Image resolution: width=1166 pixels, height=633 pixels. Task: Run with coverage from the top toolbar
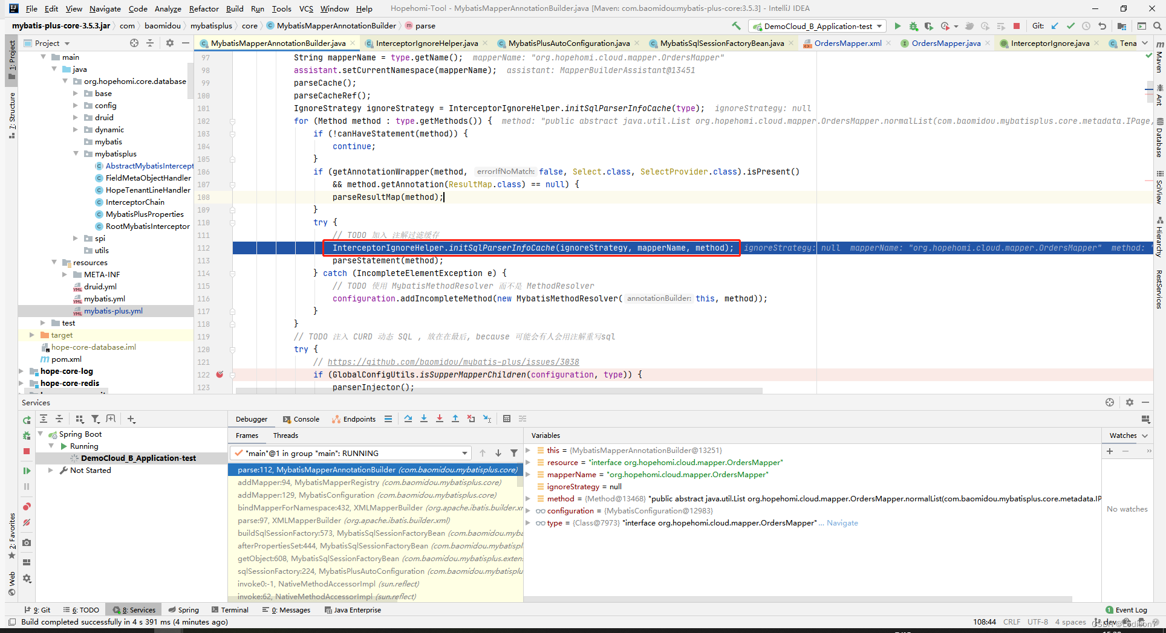[x=928, y=26]
